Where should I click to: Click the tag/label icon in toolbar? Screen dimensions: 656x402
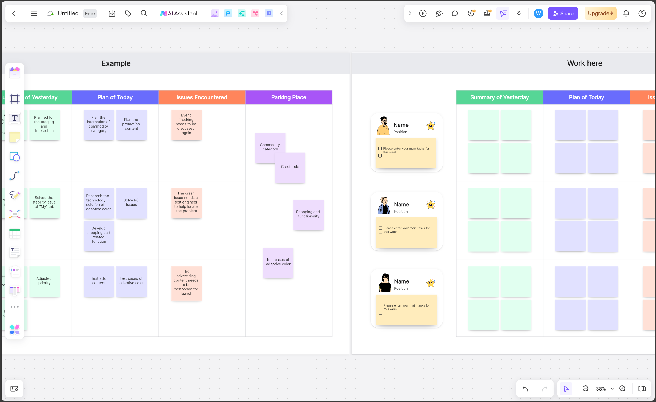click(x=128, y=13)
